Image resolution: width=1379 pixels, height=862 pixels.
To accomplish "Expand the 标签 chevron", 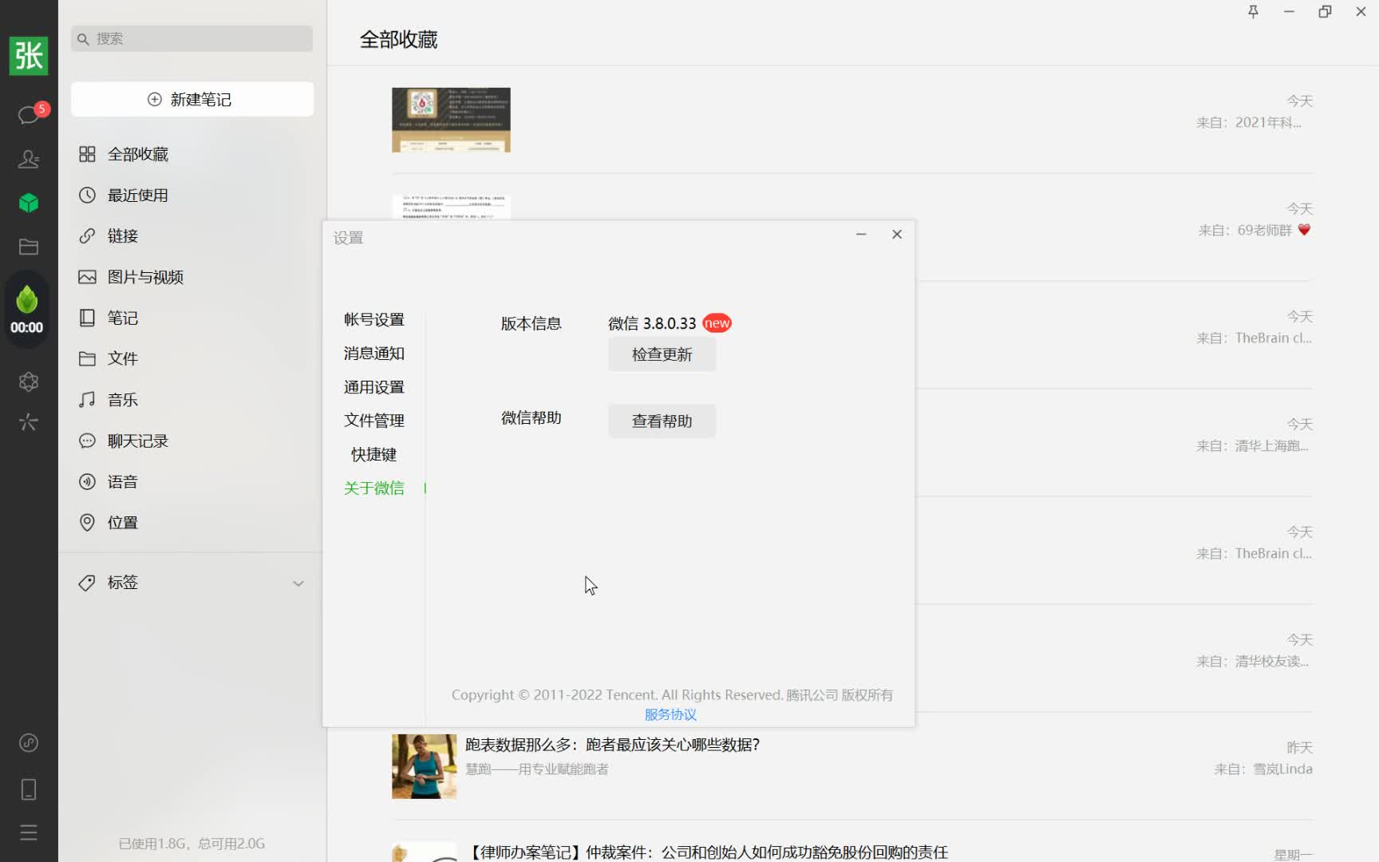I will (298, 583).
